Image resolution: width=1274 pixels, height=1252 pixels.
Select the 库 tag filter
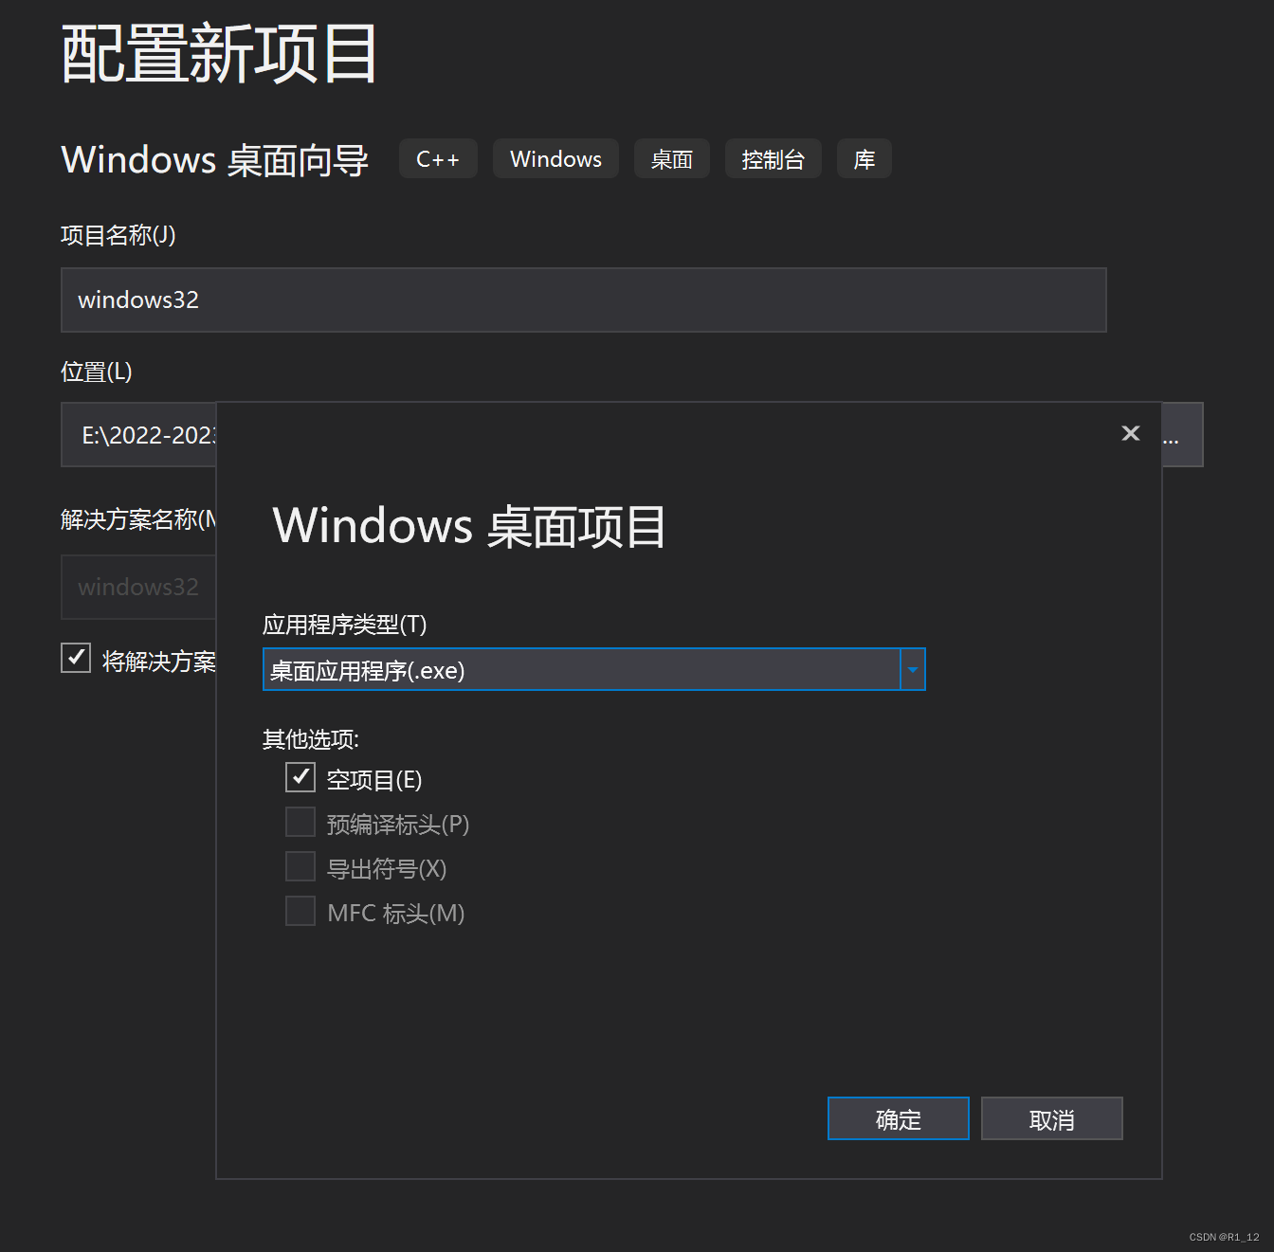(863, 158)
